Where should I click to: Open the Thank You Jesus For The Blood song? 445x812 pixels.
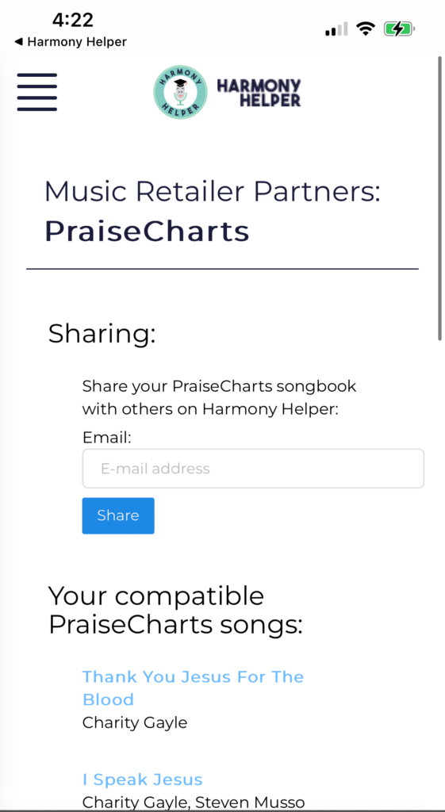(194, 688)
